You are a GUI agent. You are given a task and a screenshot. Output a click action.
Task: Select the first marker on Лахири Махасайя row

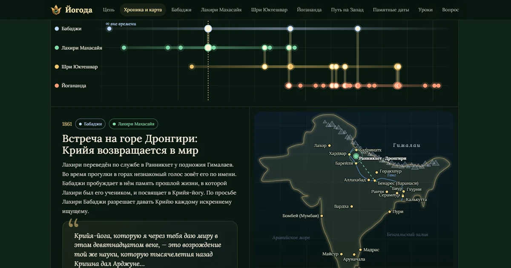pyautogui.click(x=124, y=48)
